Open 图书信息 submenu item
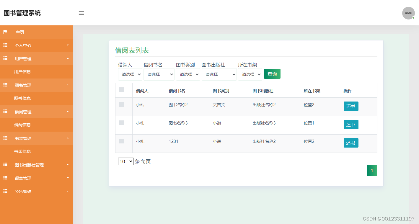Image resolution: width=419 pixels, height=224 pixels. [x=22, y=98]
